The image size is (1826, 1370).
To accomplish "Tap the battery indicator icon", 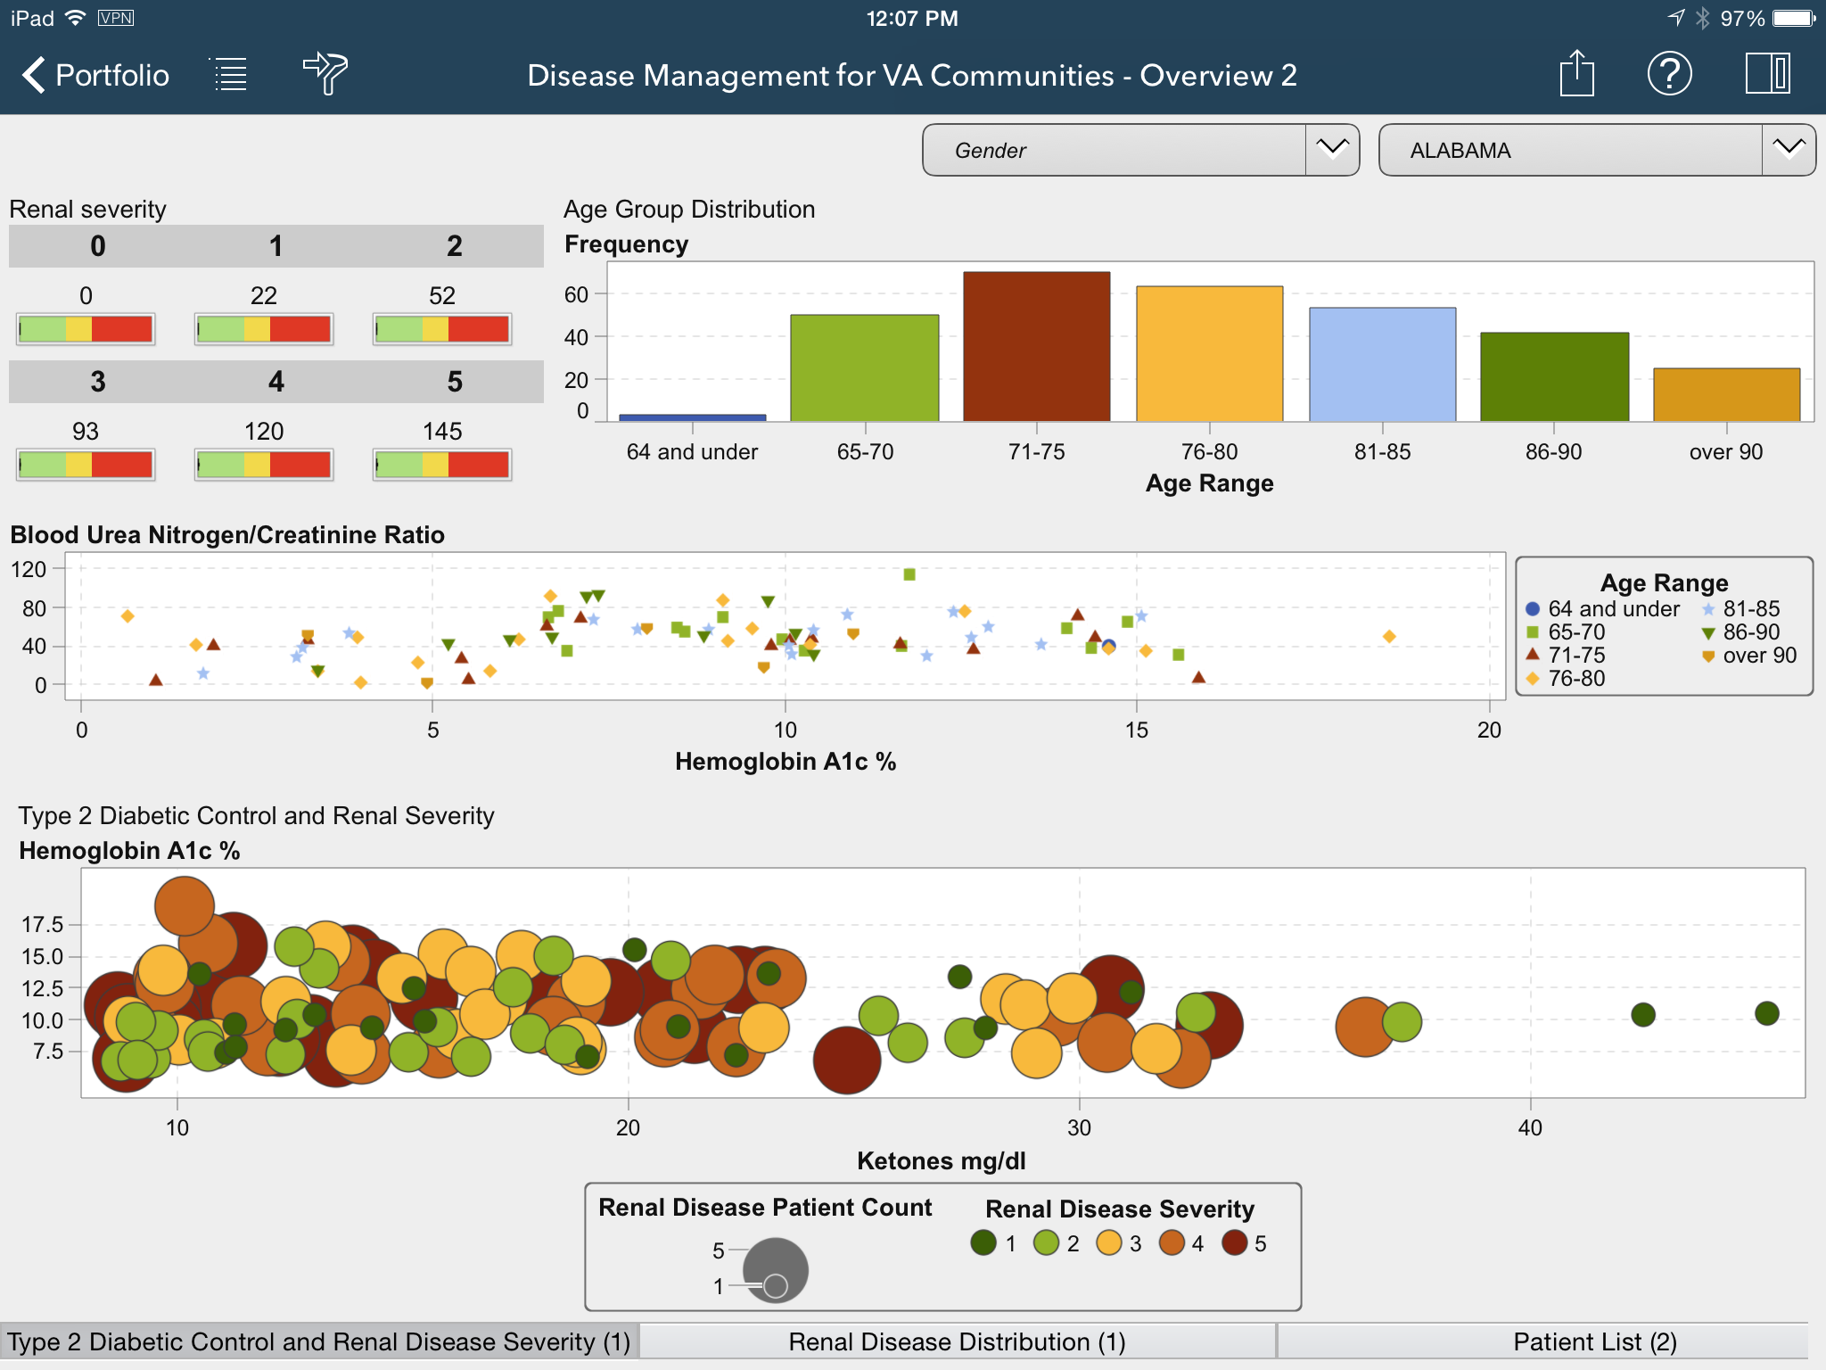I will 1794,18.
